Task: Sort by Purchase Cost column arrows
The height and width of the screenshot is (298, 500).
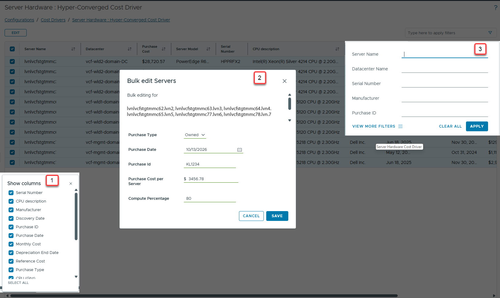Action: pos(164,49)
